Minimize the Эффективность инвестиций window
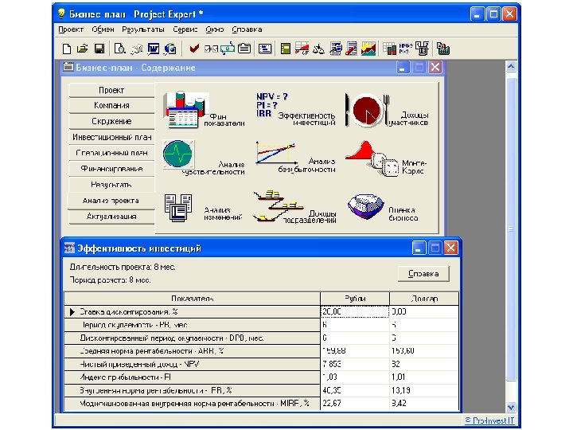 pos(419,248)
